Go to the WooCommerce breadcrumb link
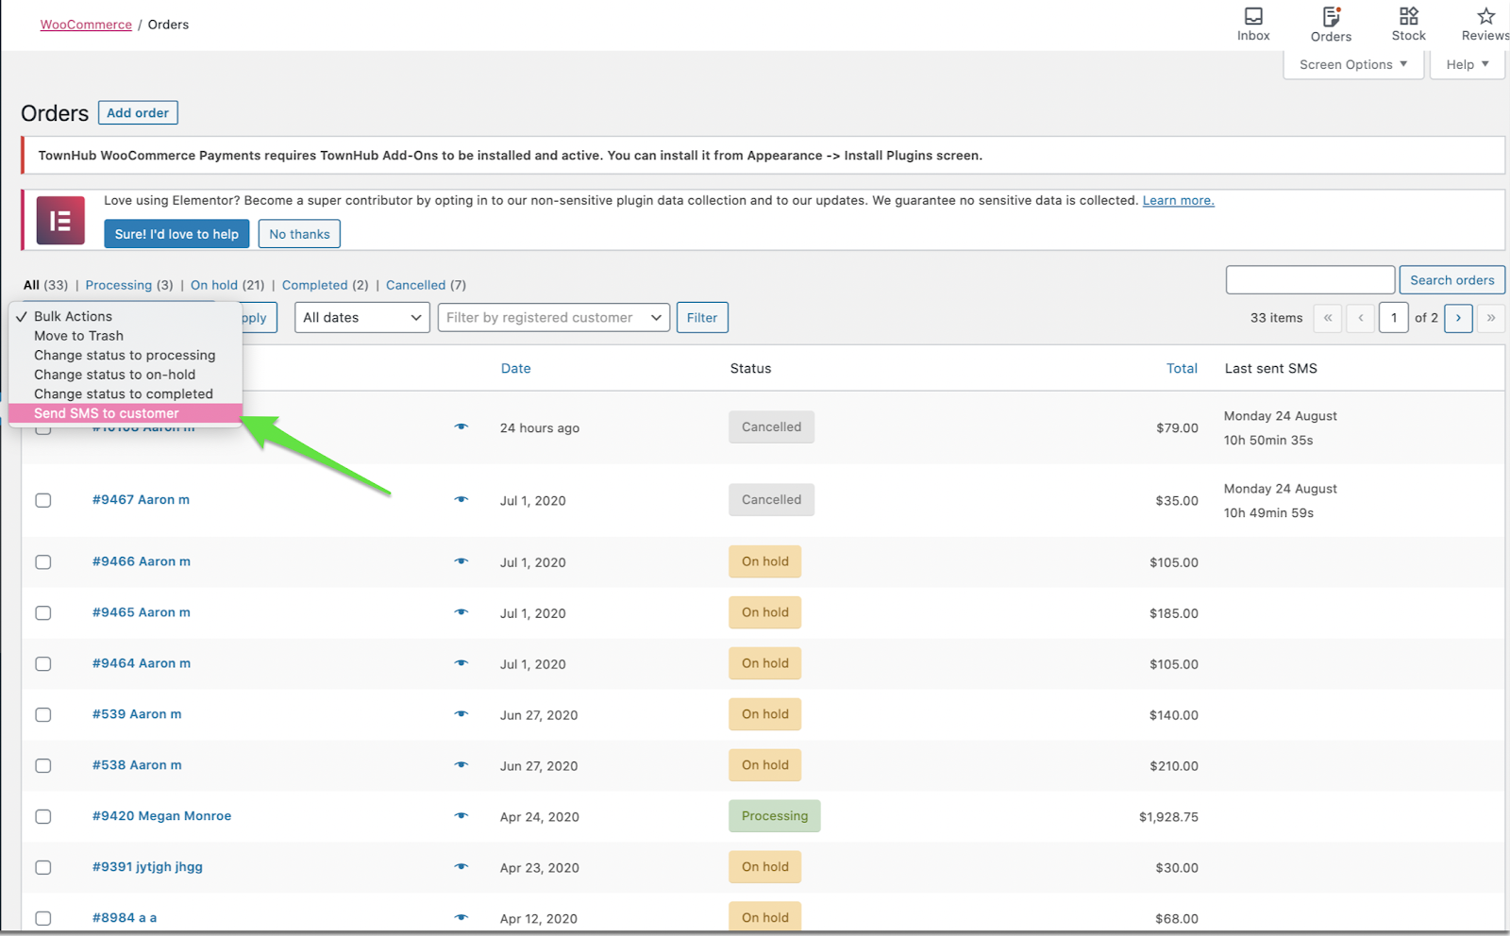Screen dimensions: 1510x936 [86, 25]
